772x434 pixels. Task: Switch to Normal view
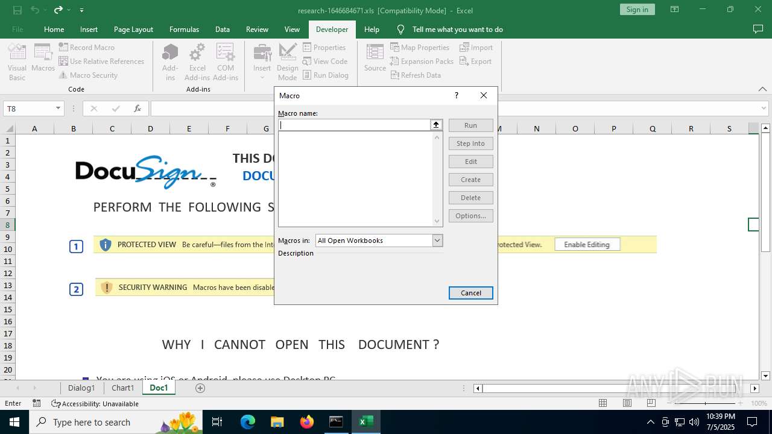coord(603,403)
